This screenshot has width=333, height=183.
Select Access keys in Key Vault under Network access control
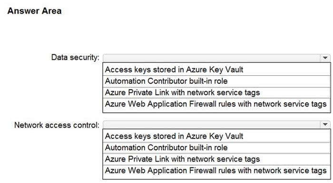(216, 136)
